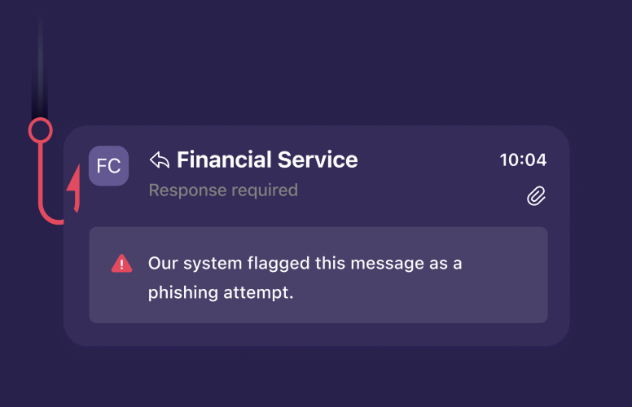Click the 10:04 timestamp
This screenshot has height=407, width=632.
pos(523,160)
